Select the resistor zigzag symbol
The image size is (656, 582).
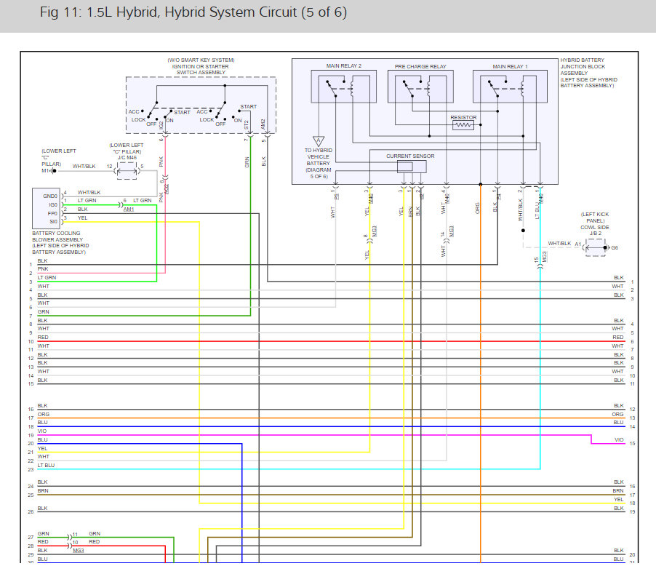point(463,125)
